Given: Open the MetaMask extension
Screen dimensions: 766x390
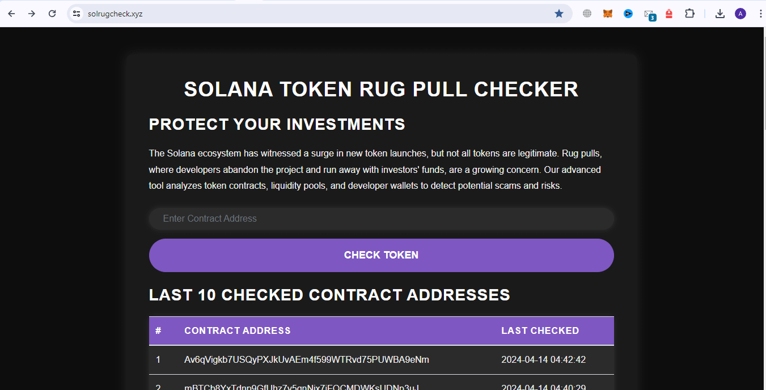Looking at the screenshot, I should coord(607,13).
